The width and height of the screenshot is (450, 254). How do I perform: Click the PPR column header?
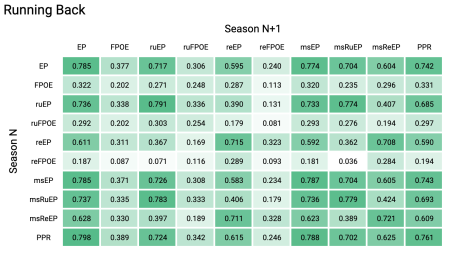424,47
